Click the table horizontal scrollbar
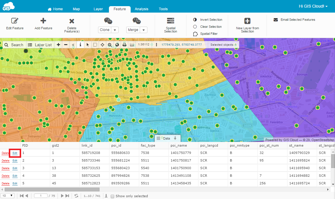Image resolution: width=335 pixels, height=199 pixels. click(x=52, y=189)
